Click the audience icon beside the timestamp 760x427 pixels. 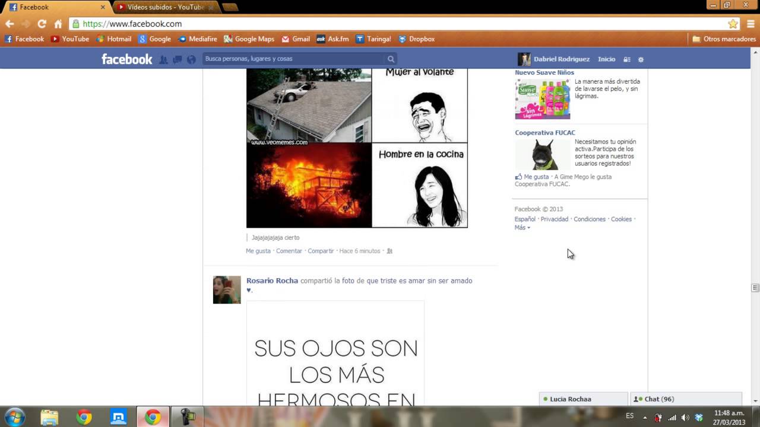coord(389,251)
